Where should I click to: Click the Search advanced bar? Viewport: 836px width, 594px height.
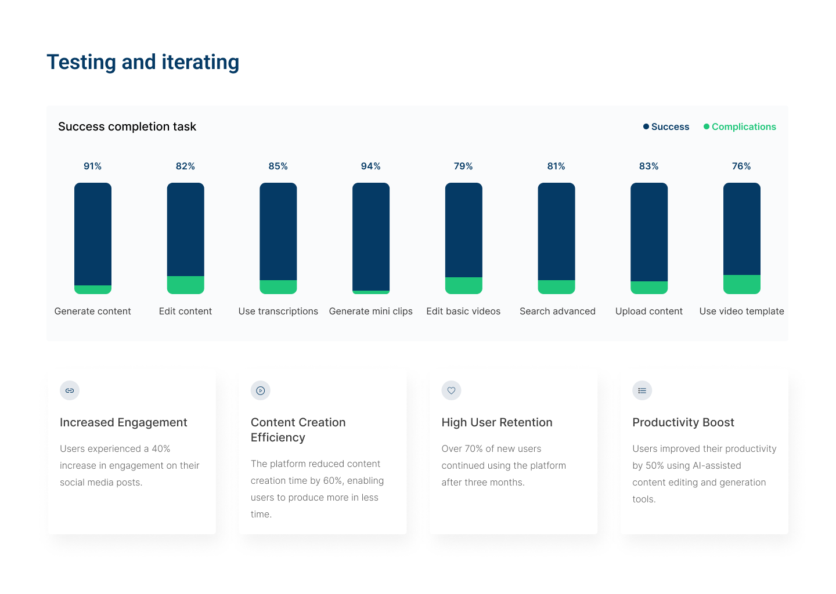556,238
